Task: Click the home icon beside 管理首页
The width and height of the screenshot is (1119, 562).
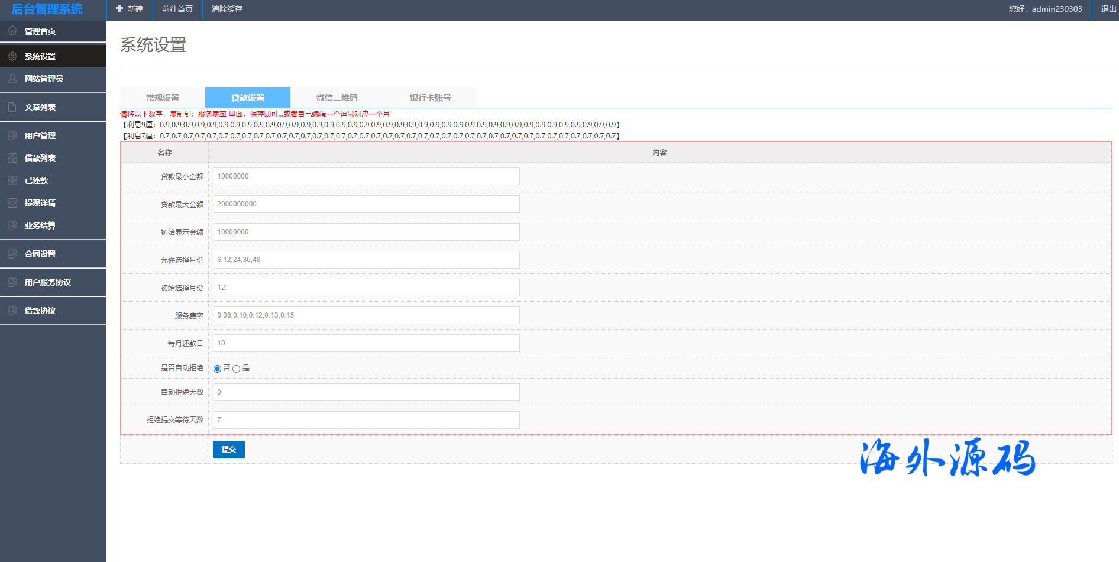Action: click(x=12, y=31)
